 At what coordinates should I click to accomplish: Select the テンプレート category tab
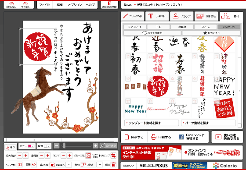(135, 27)
